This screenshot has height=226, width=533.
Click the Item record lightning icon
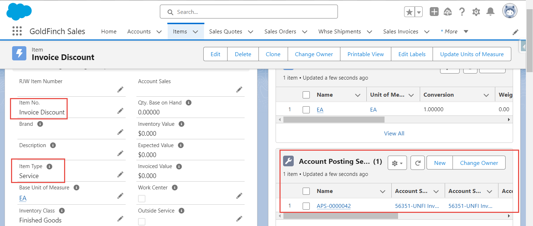click(19, 54)
